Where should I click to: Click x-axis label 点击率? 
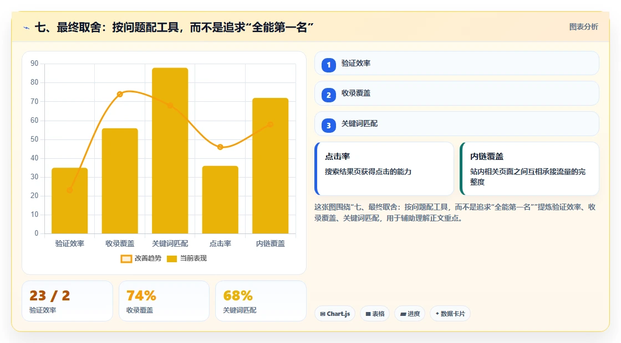click(x=220, y=243)
